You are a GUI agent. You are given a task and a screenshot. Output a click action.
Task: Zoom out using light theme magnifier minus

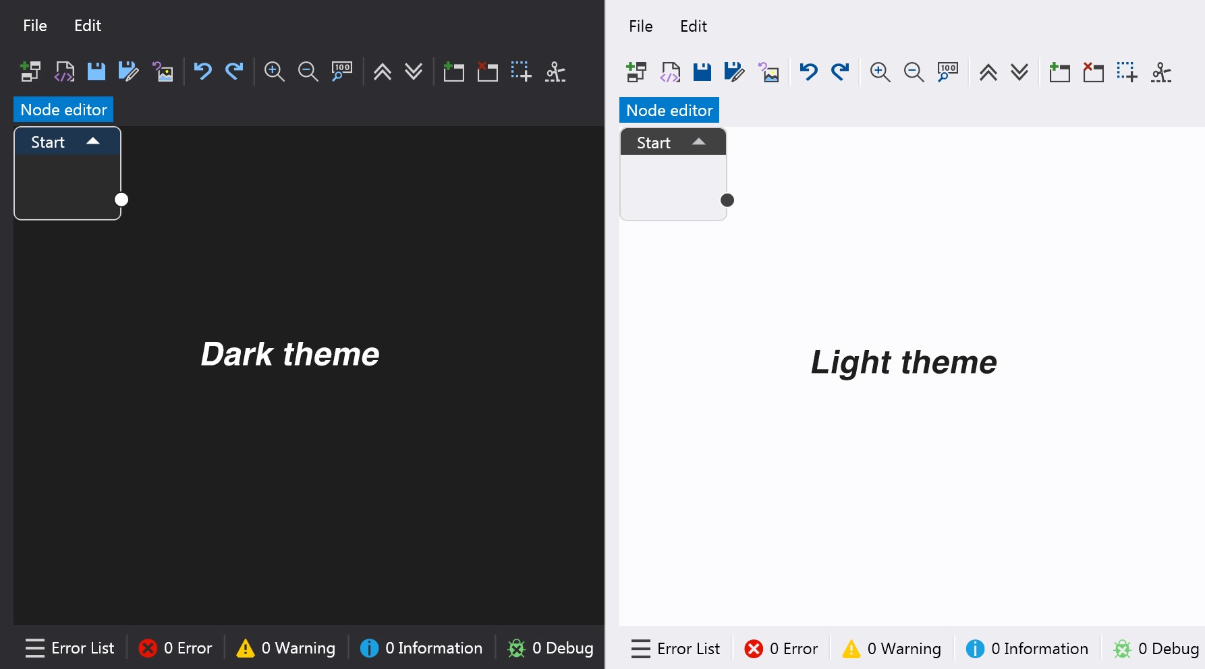point(914,72)
